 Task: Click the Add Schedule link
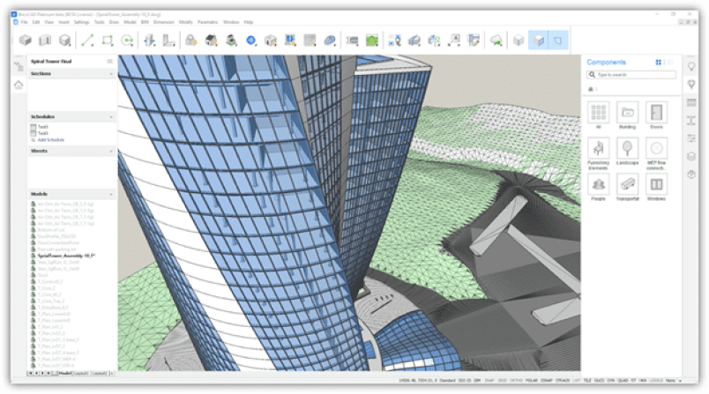coord(50,140)
